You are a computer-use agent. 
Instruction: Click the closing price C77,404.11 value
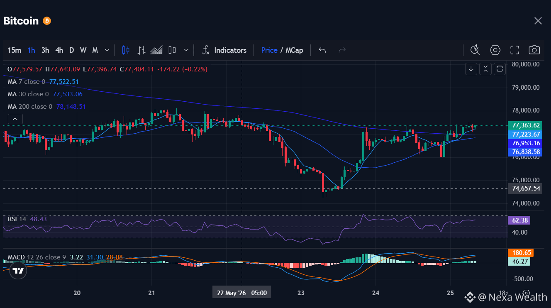tap(137, 69)
